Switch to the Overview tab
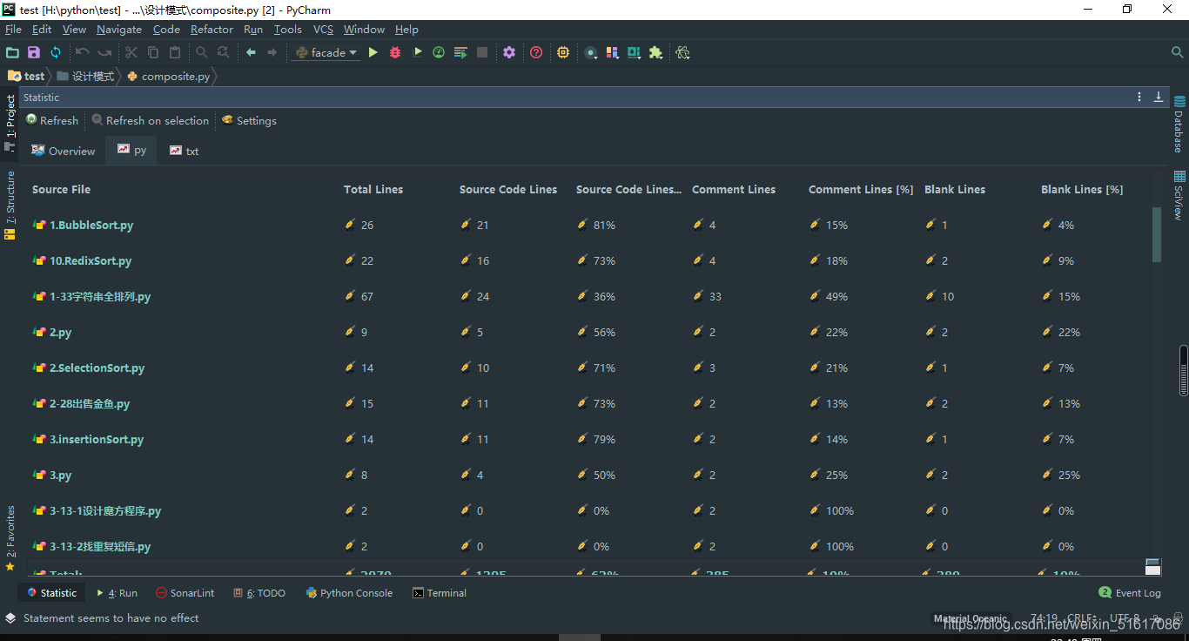1189x641 pixels. 64,151
